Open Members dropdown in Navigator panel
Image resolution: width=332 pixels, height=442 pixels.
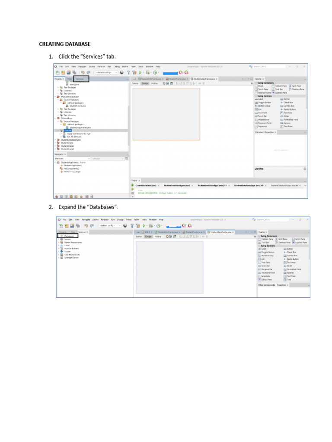(x=72, y=159)
